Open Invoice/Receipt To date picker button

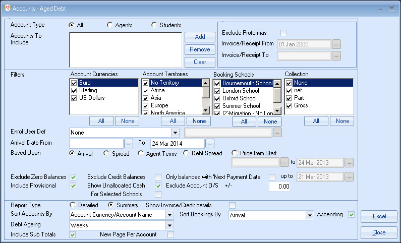pyautogui.click(x=336, y=55)
